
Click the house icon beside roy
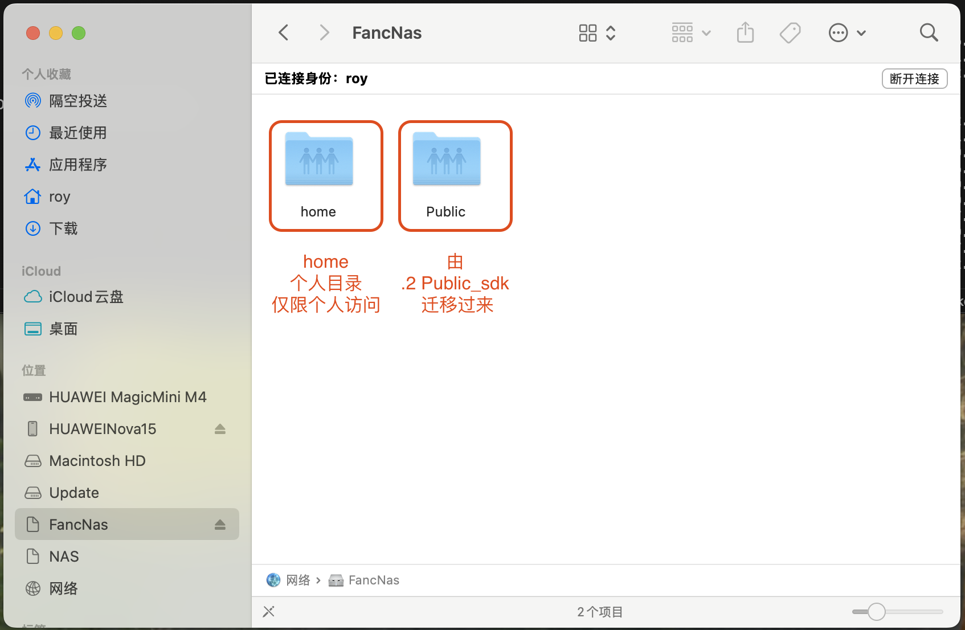tap(32, 197)
